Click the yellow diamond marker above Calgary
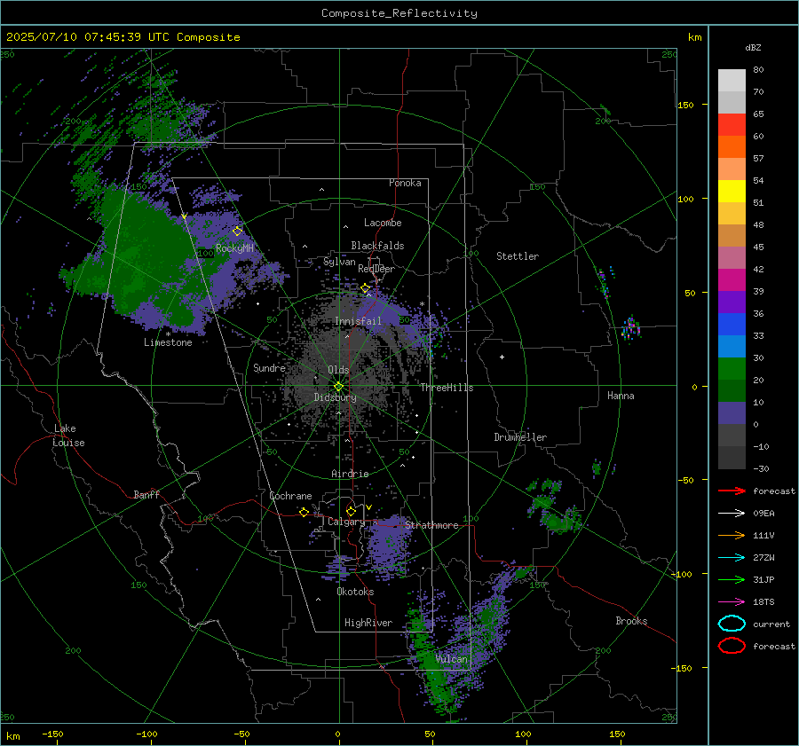This screenshot has height=746, width=799. coord(351,511)
